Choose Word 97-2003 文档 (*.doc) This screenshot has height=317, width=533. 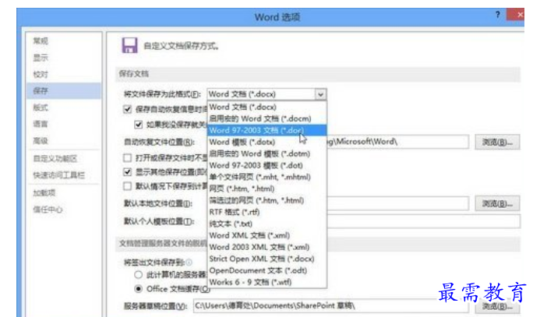pyautogui.click(x=266, y=131)
